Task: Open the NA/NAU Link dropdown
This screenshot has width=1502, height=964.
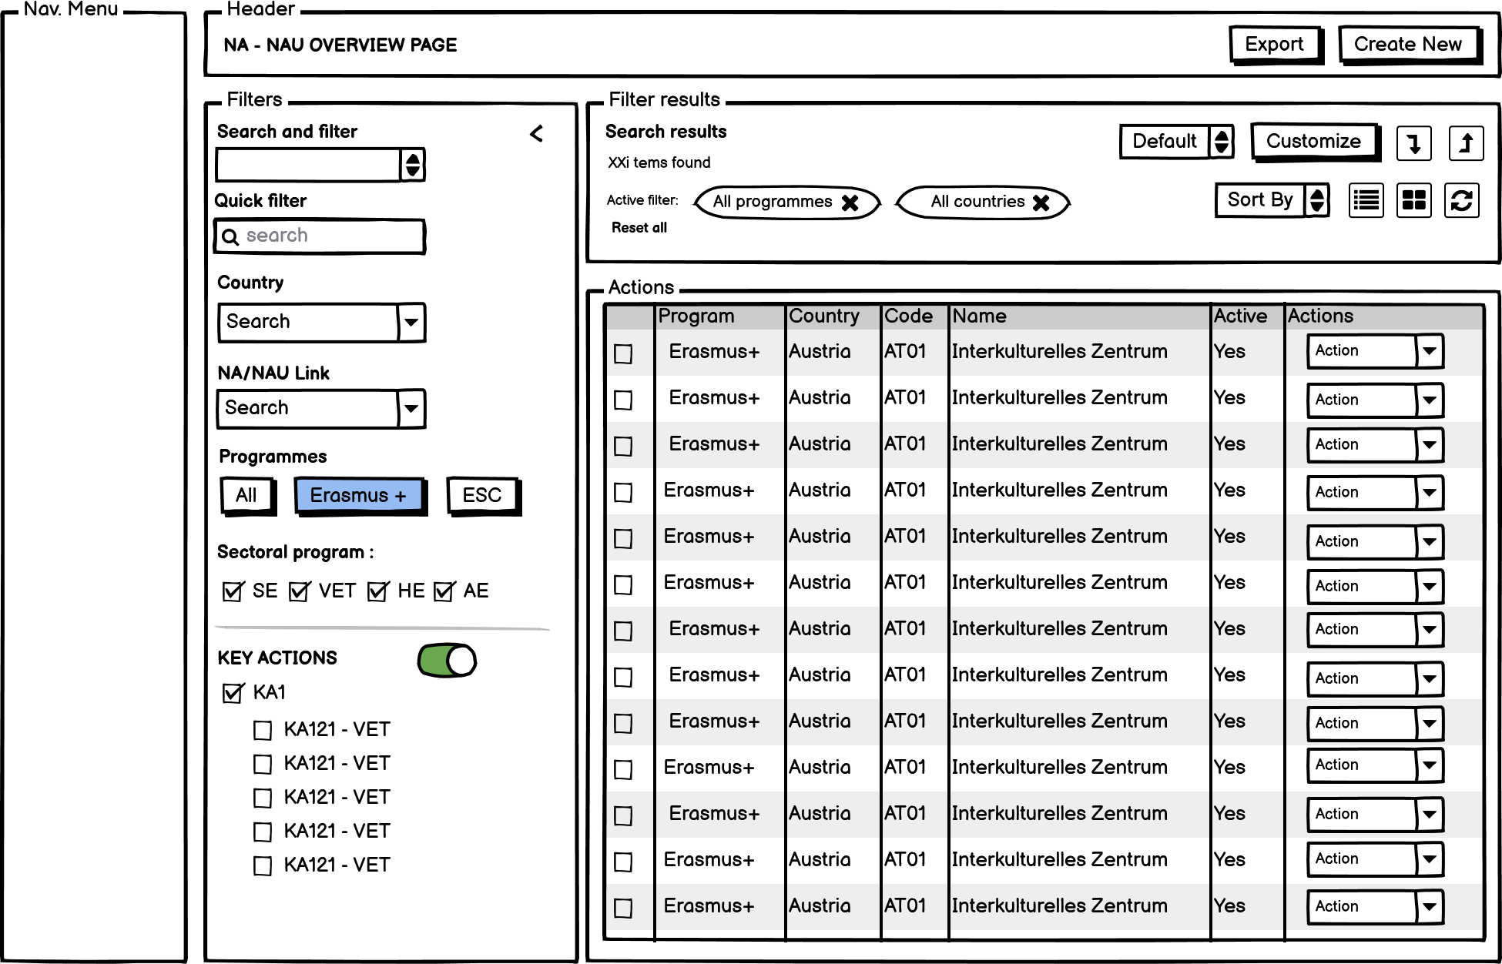Action: [x=411, y=408]
